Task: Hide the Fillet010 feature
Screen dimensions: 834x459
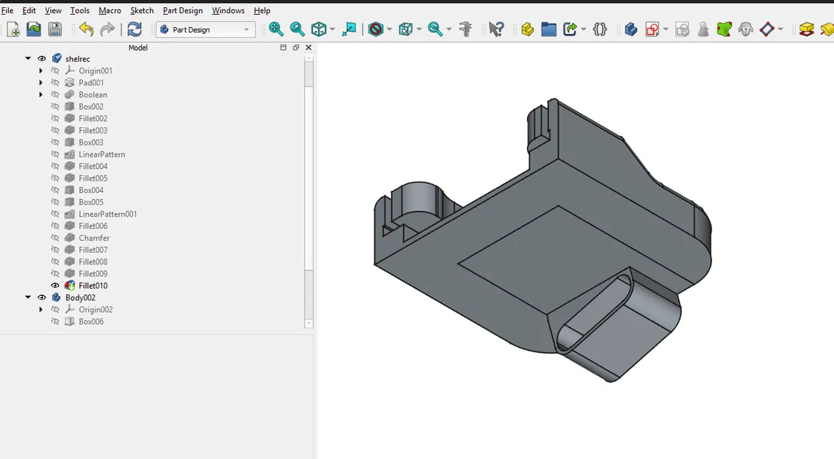Action: 55,286
